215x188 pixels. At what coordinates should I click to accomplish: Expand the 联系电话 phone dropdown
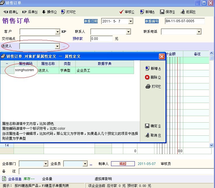199,32
